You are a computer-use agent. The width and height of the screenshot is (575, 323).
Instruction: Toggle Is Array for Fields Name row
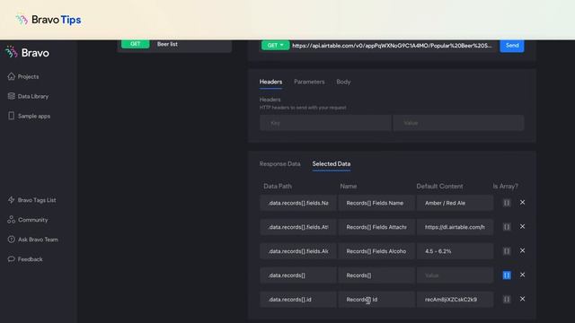pyautogui.click(x=507, y=203)
